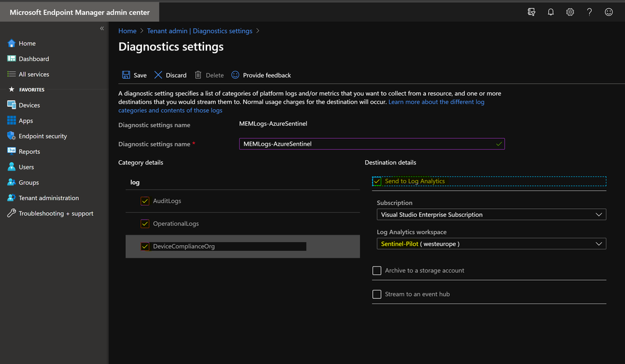Viewport: 625px width, 364px height.
Task: Open the Cloud Shell directory filter icon
Action: coord(531,12)
